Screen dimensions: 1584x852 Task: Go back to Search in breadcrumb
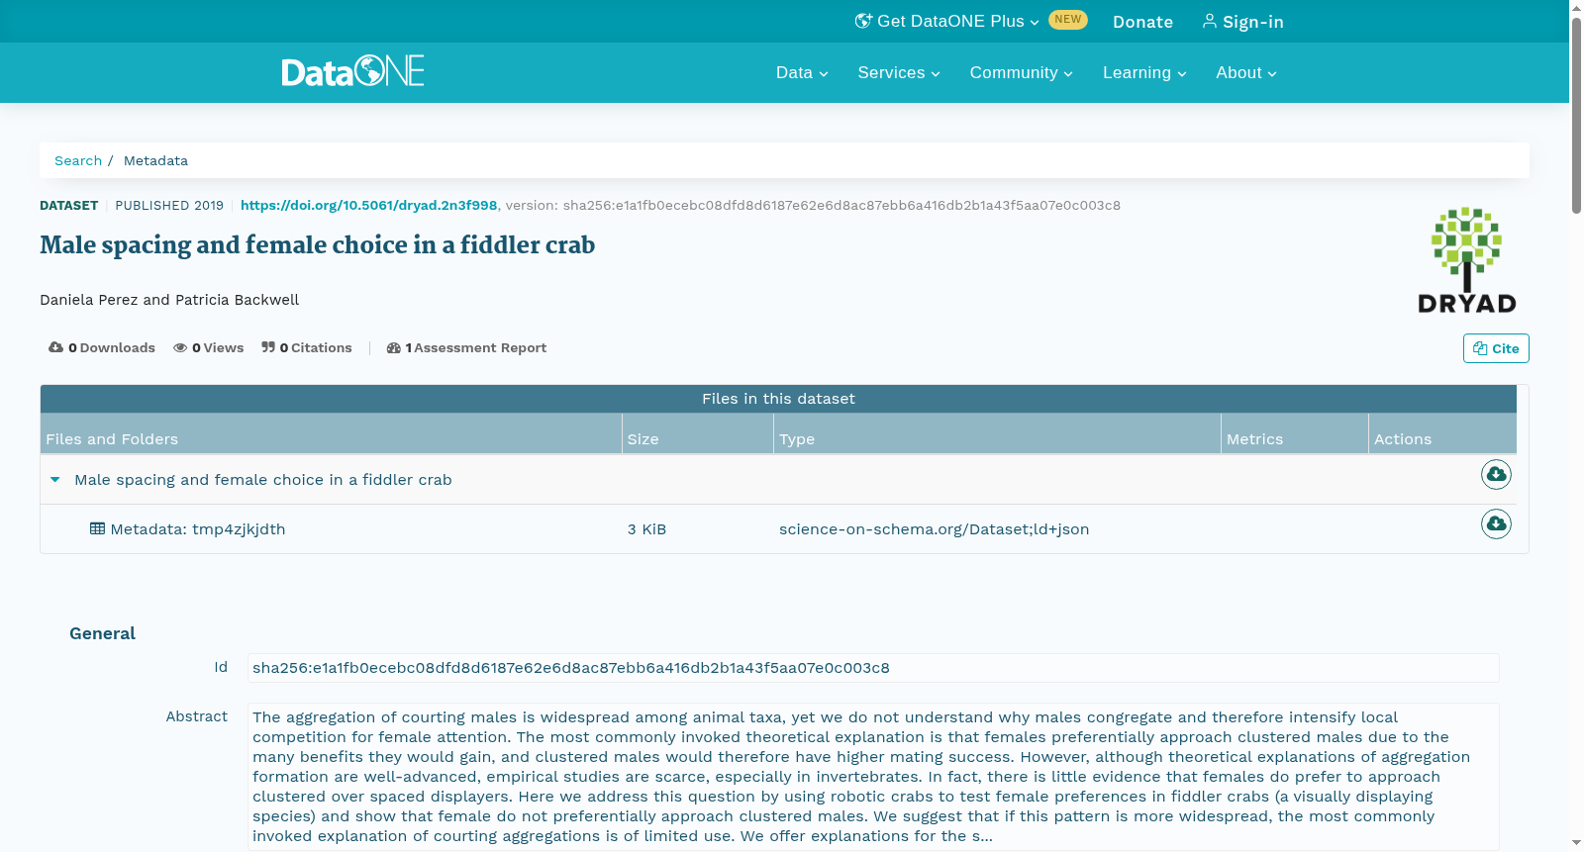[78, 160]
